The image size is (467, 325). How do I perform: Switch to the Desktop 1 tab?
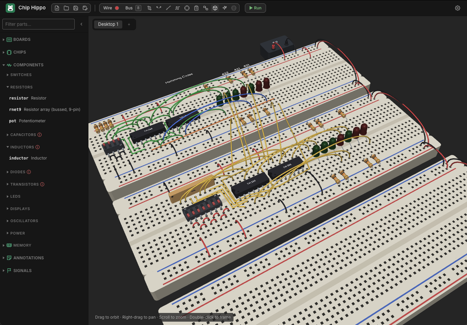click(x=108, y=24)
